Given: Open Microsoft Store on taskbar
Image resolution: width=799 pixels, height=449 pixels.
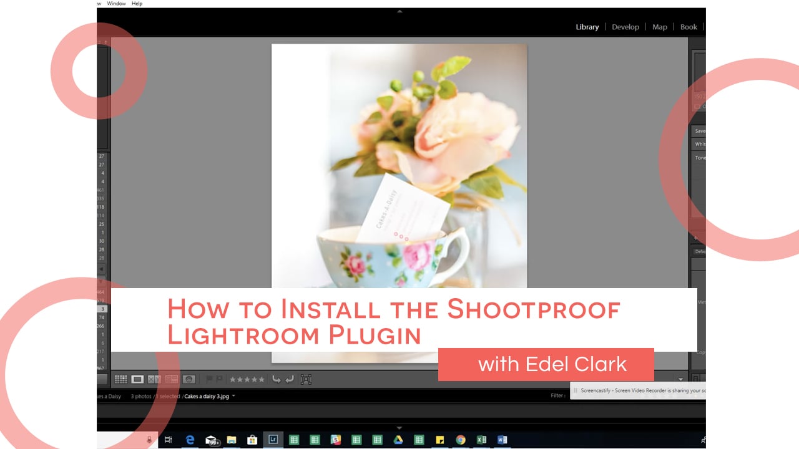Looking at the screenshot, I should [x=252, y=440].
